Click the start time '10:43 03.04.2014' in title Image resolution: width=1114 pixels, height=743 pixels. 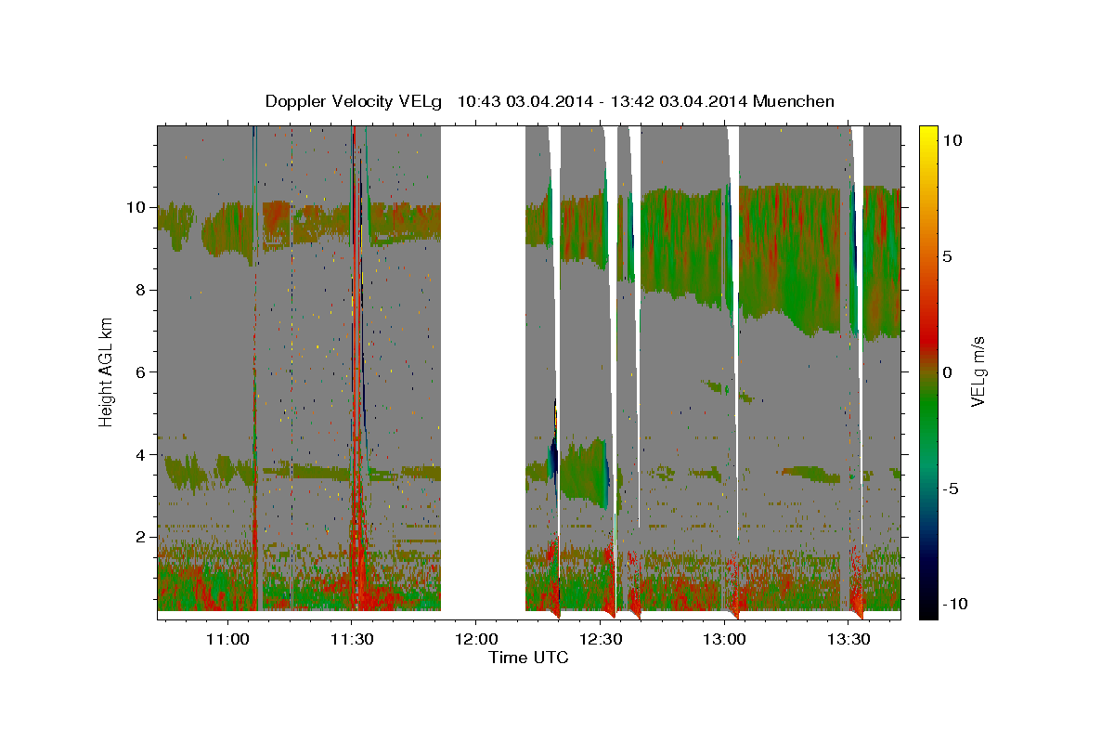coord(523,101)
